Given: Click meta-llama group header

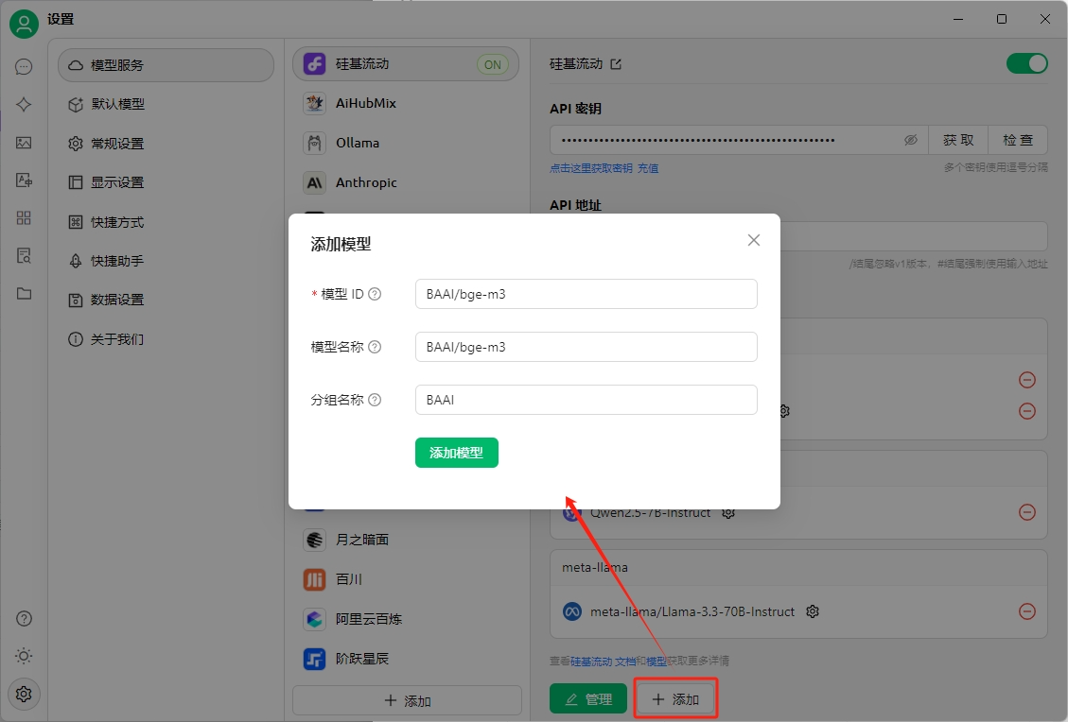Looking at the screenshot, I should pos(798,568).
